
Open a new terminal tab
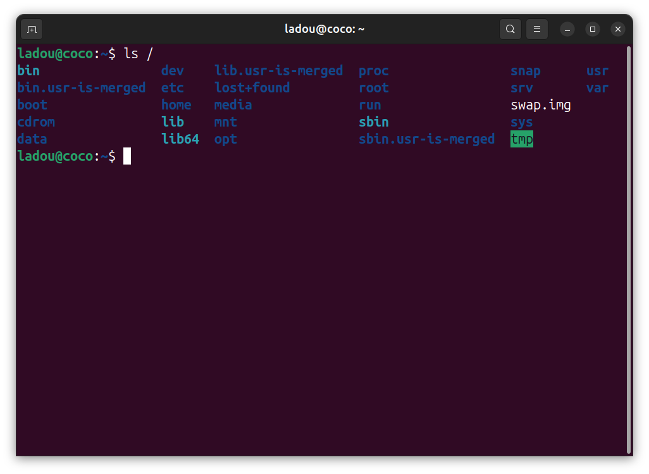pyautogui.click(x=32, y=29)
